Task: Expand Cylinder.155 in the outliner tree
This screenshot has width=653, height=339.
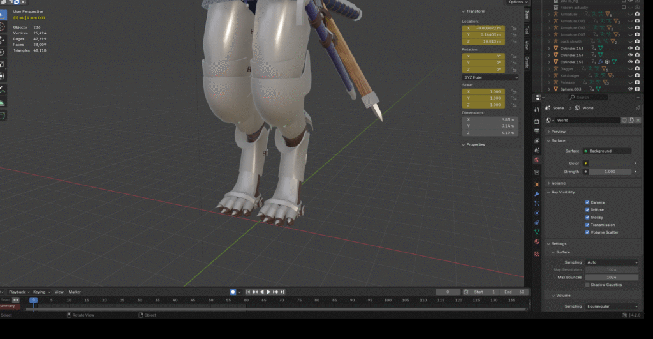Action: click(549, 62)
